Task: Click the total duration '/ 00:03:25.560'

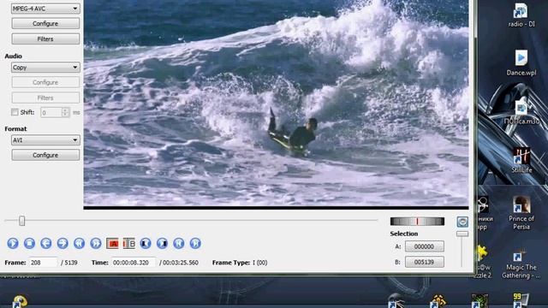Action: click(179, 263)
